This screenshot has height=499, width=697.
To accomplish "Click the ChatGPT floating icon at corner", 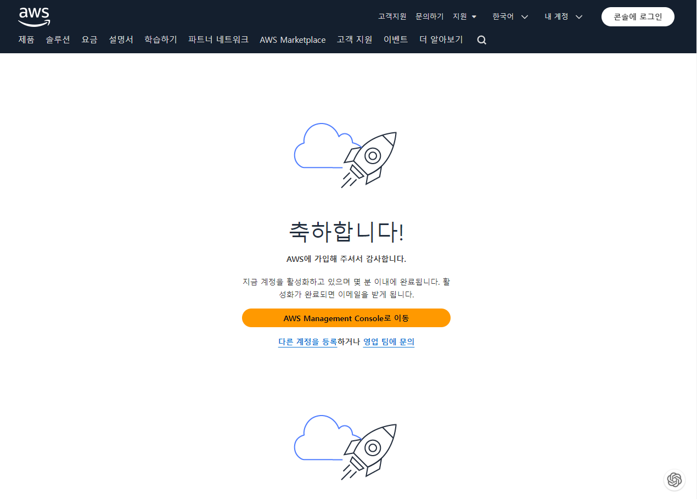I will pos(674,480).
